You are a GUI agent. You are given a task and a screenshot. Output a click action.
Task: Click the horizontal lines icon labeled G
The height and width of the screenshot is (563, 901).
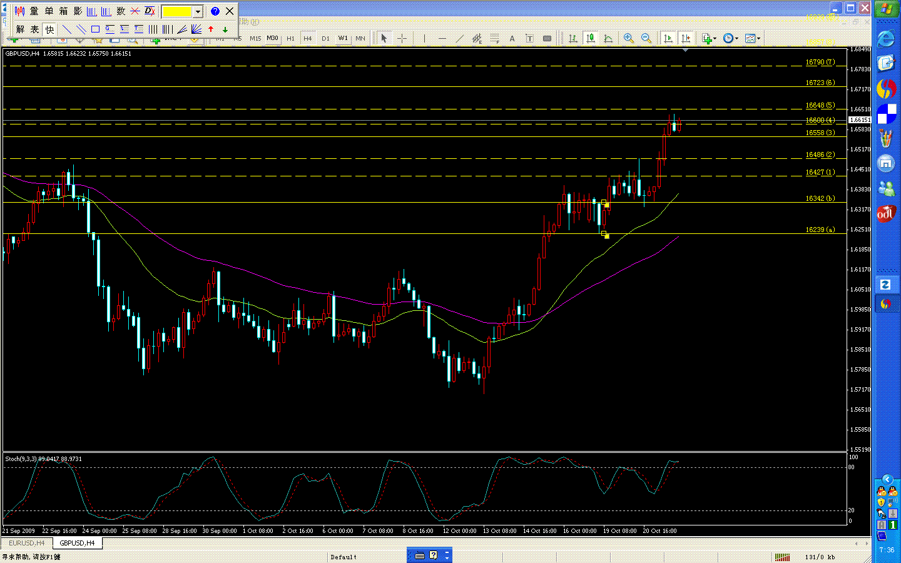coord(109,29)
